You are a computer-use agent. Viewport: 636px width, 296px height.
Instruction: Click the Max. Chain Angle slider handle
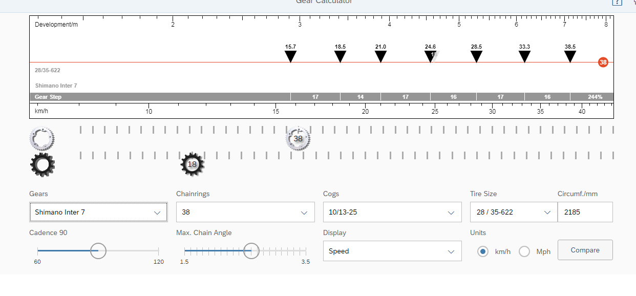pyautogui.click(x=251, y=251)
